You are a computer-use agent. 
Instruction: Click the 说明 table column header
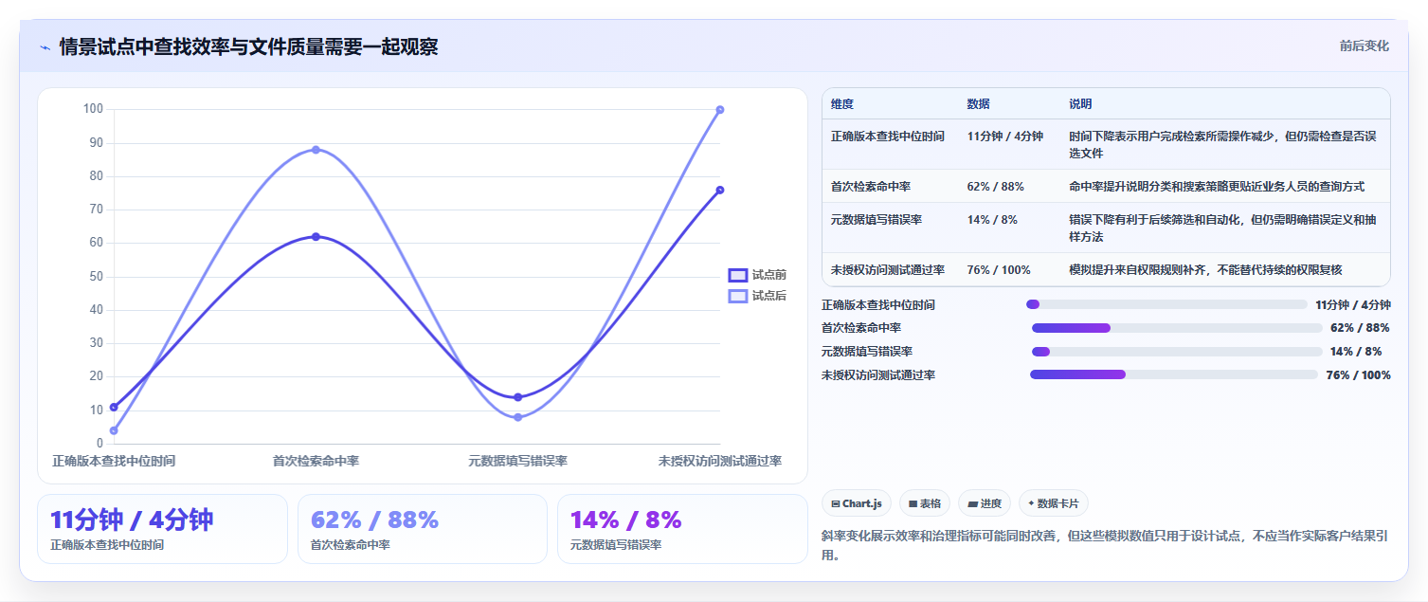click(1080, 103)
